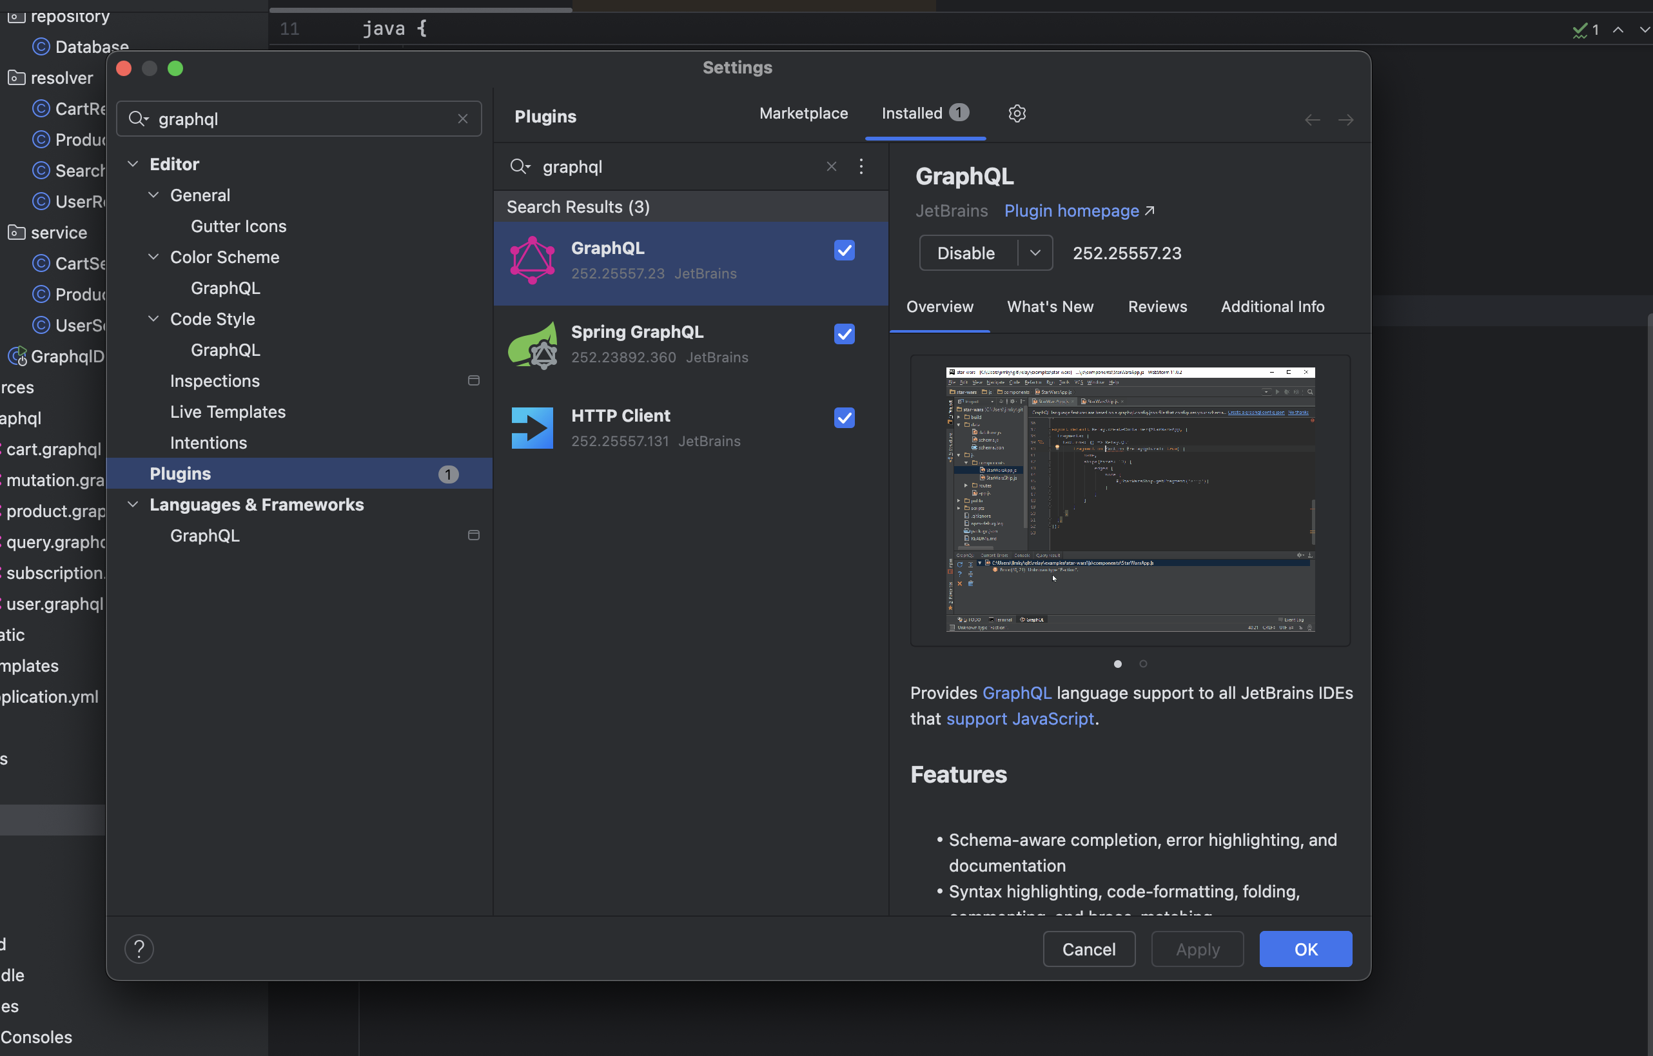
Task: Navigate back with the left arrow icon
Action: 1312,120
